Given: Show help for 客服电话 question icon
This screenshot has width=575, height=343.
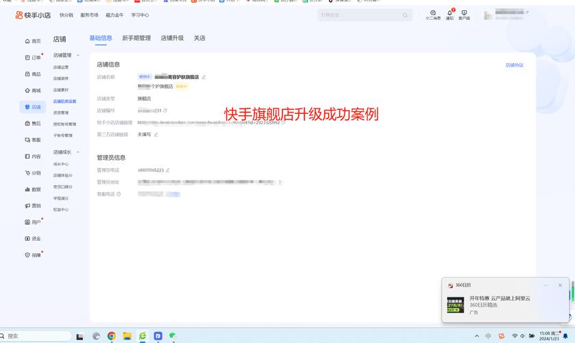Looking at the screenshot, I should point(119,194).
